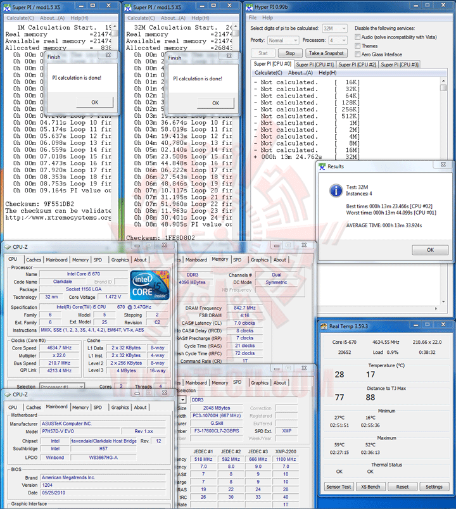
Task: Click the Intel Core i5 logo in CPU-Z
Action: click(x=149, y=285)
